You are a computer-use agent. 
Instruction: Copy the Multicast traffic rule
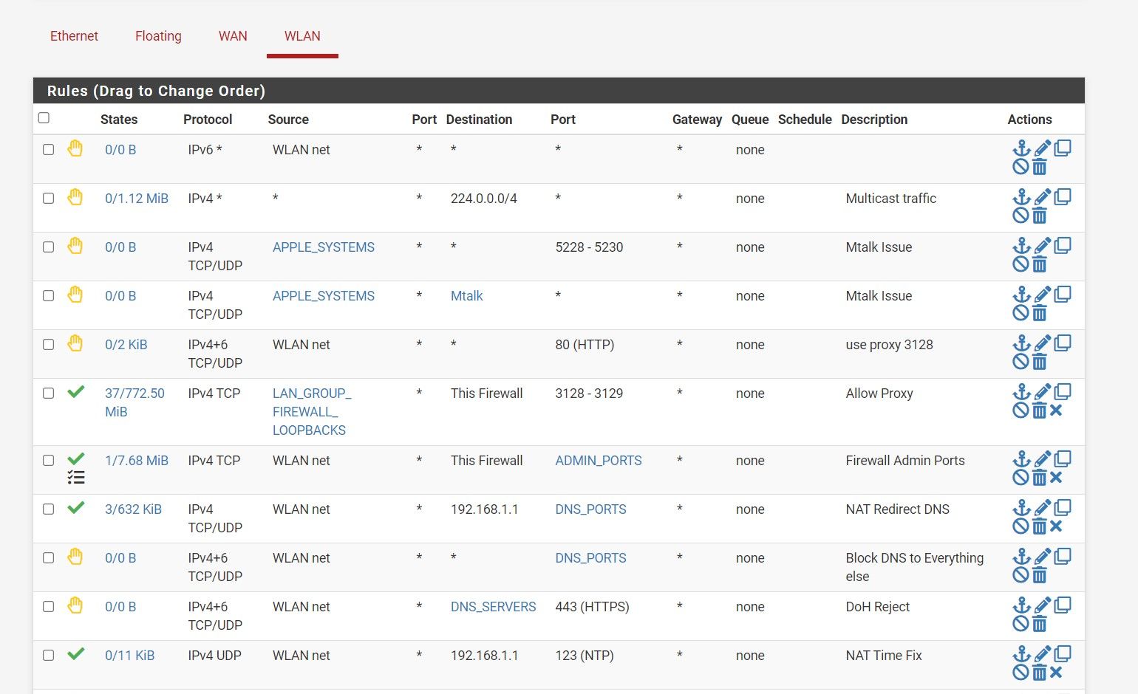click(x=1063, y=196)
